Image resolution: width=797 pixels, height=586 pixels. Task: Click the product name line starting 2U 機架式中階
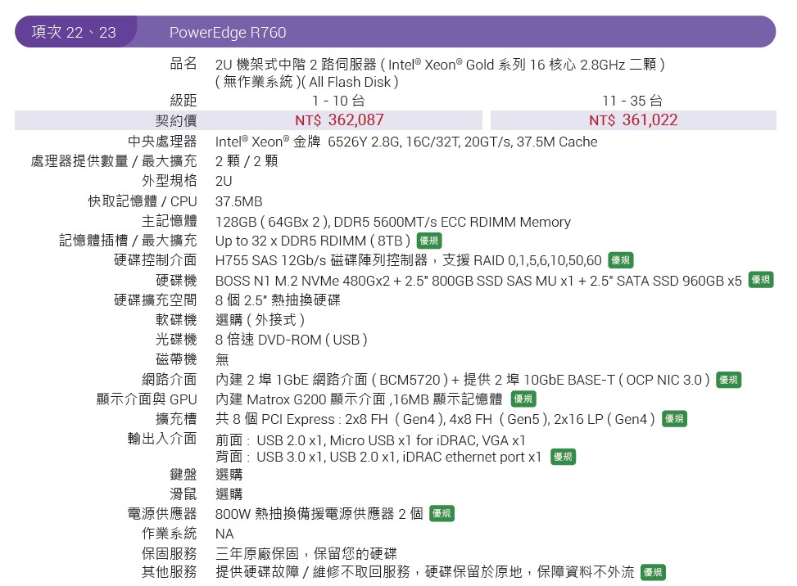click(440, 65)
